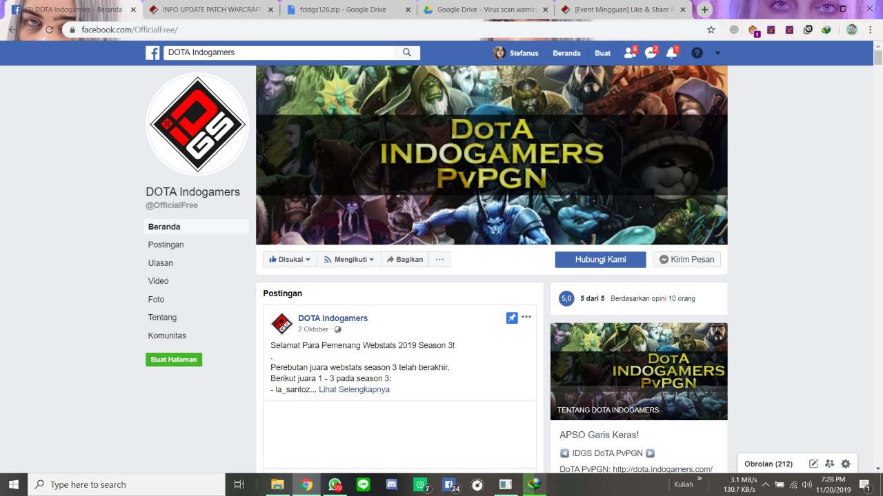
Task: Click the Hubungi Kami button
Action: tap(601, 259)
